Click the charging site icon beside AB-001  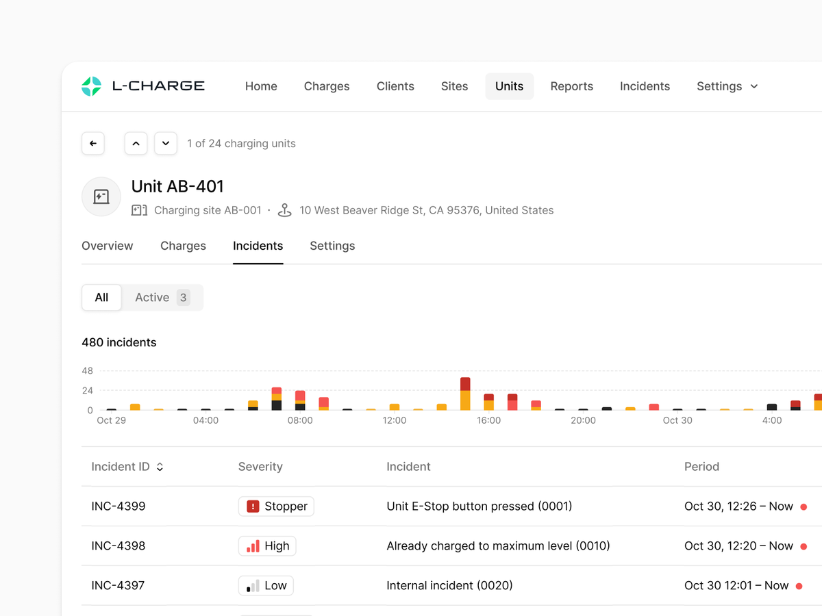coord(139,210)
